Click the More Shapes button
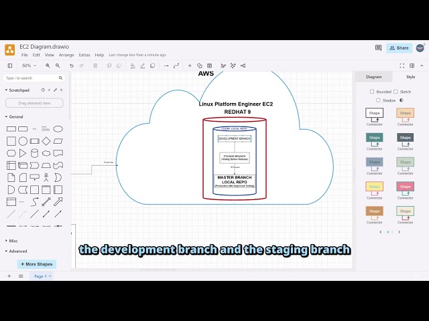The image size is (429, 321). click(x=37, y=264)
